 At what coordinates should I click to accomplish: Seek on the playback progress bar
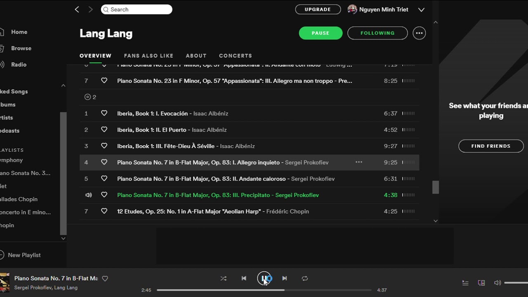[264, 290]
